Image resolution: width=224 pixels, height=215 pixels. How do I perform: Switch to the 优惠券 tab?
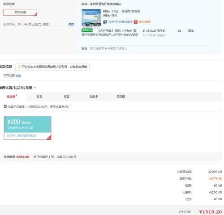pos(11,97)
